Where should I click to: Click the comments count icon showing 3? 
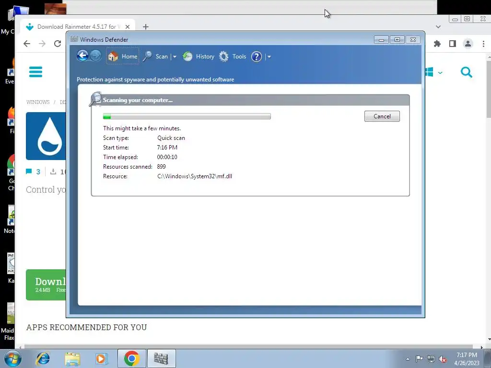coord(33,172)
